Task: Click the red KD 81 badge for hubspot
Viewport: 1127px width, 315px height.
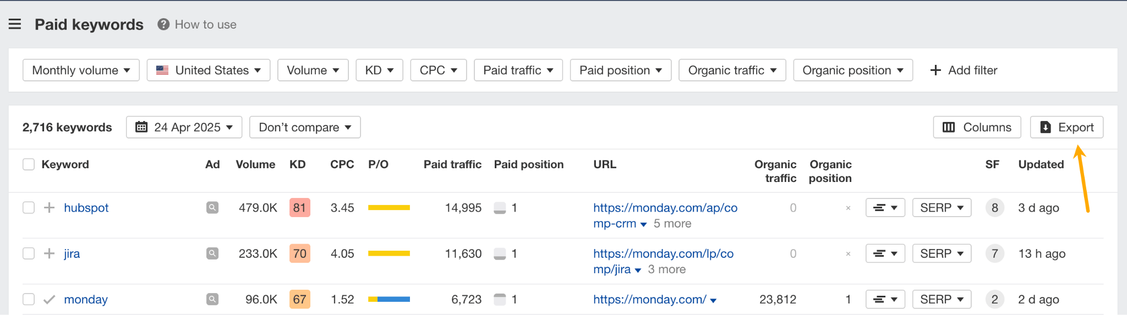Action: click(299, 208)
